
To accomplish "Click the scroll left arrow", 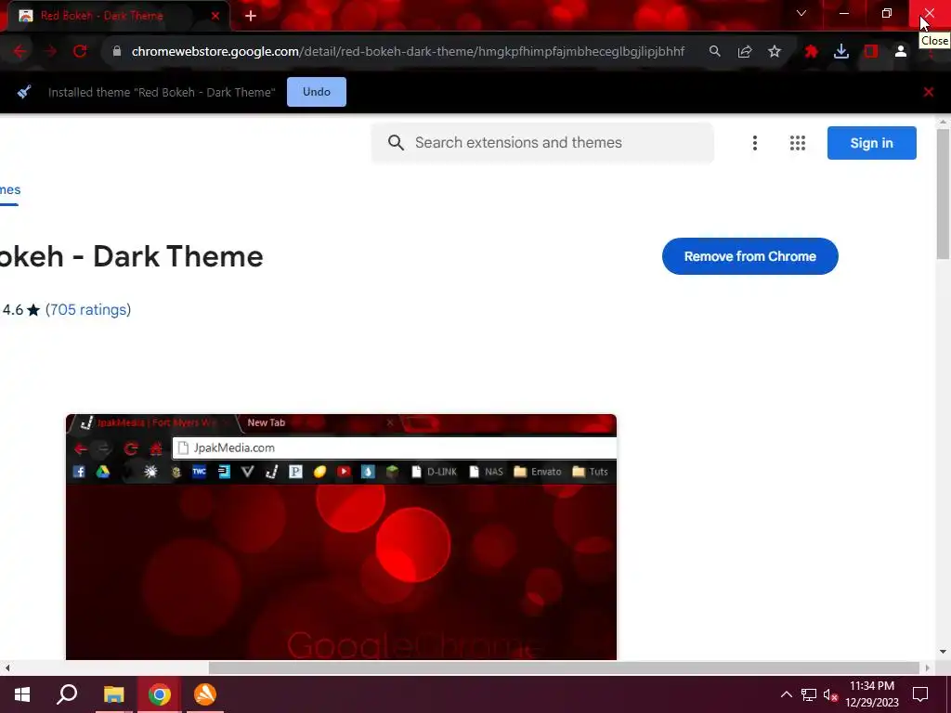I will 7,668.
